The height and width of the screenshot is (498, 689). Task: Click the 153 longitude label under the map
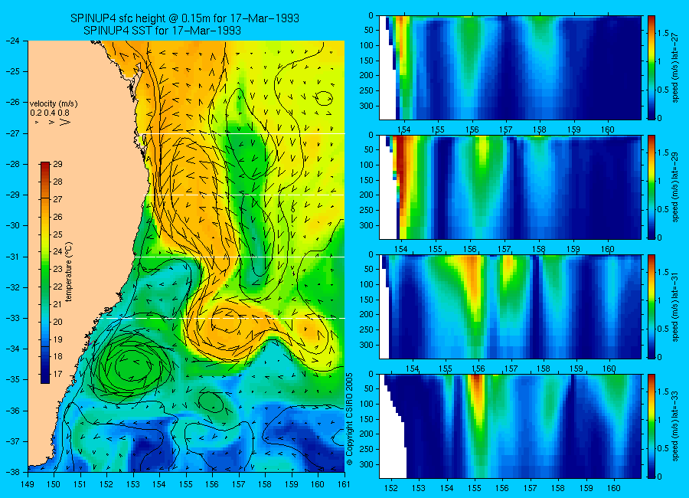coord(133,484)
